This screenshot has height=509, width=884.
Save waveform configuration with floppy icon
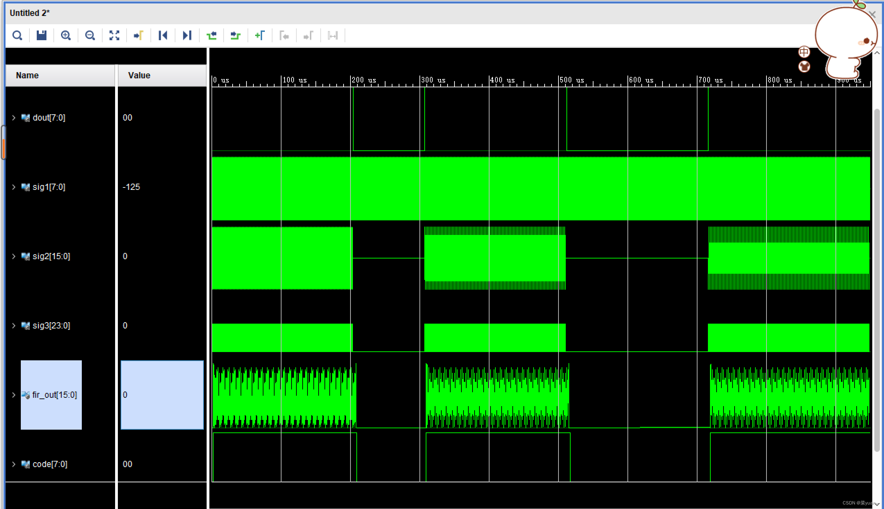pyautogui.click(x=42, y=35)
